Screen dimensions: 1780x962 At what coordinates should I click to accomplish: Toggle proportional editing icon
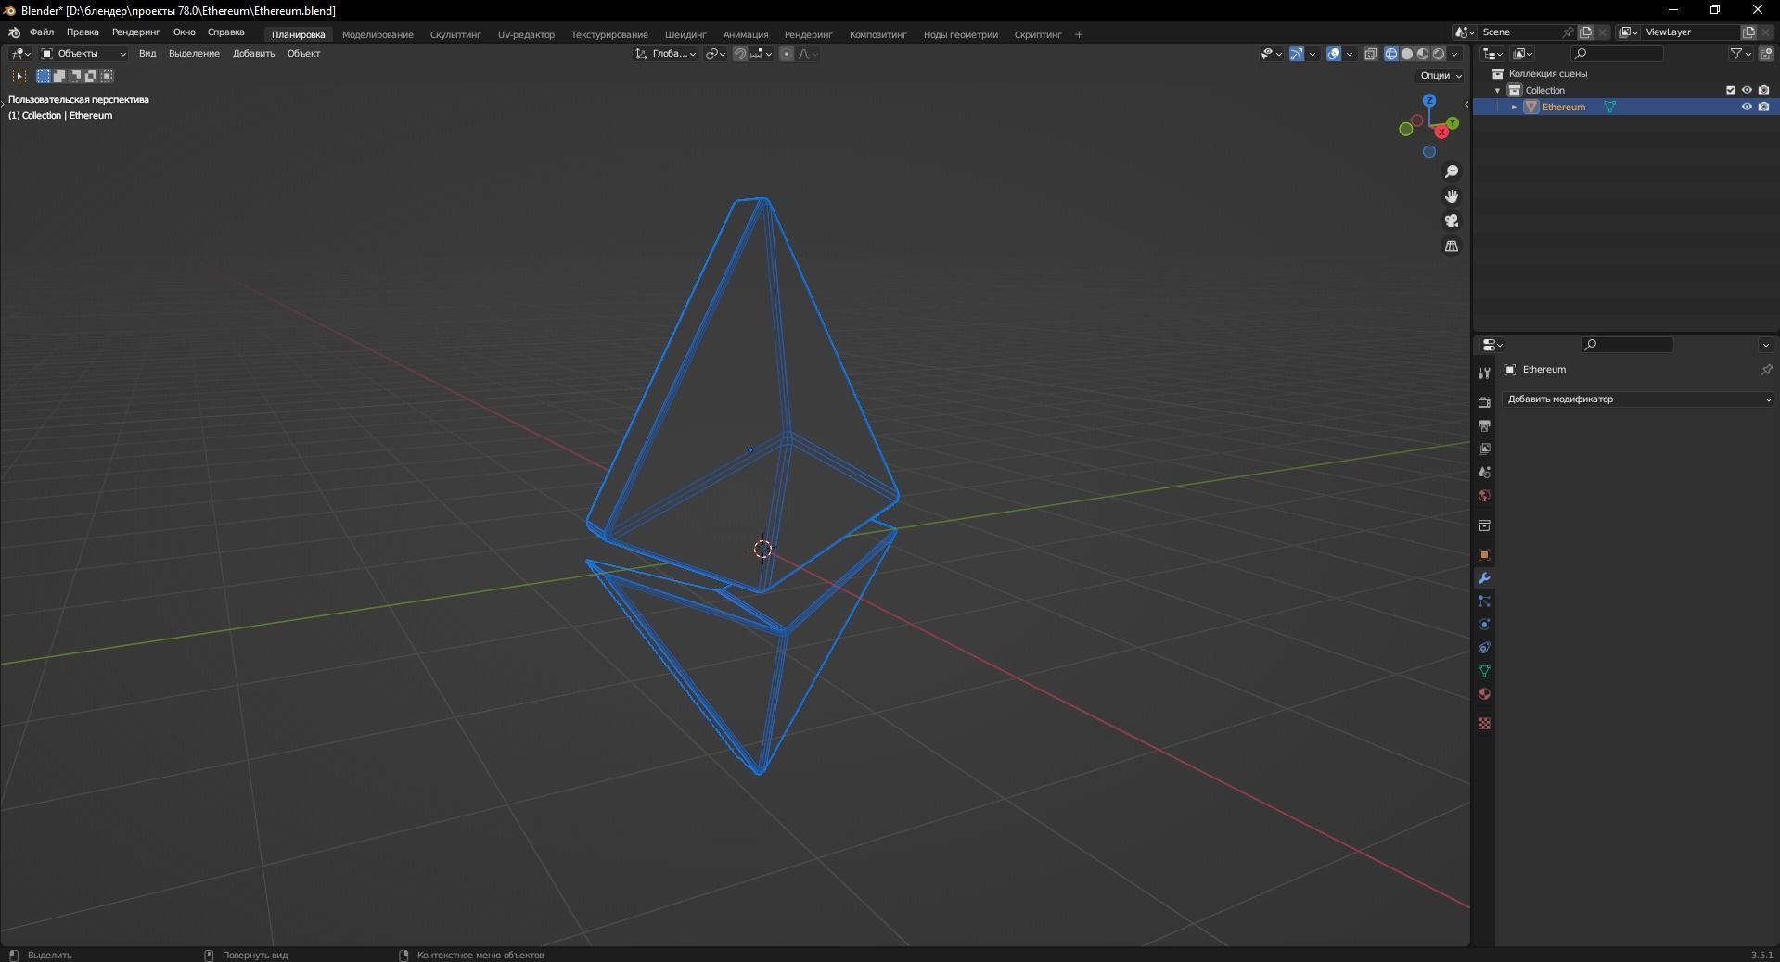click(x=787, y=54)
